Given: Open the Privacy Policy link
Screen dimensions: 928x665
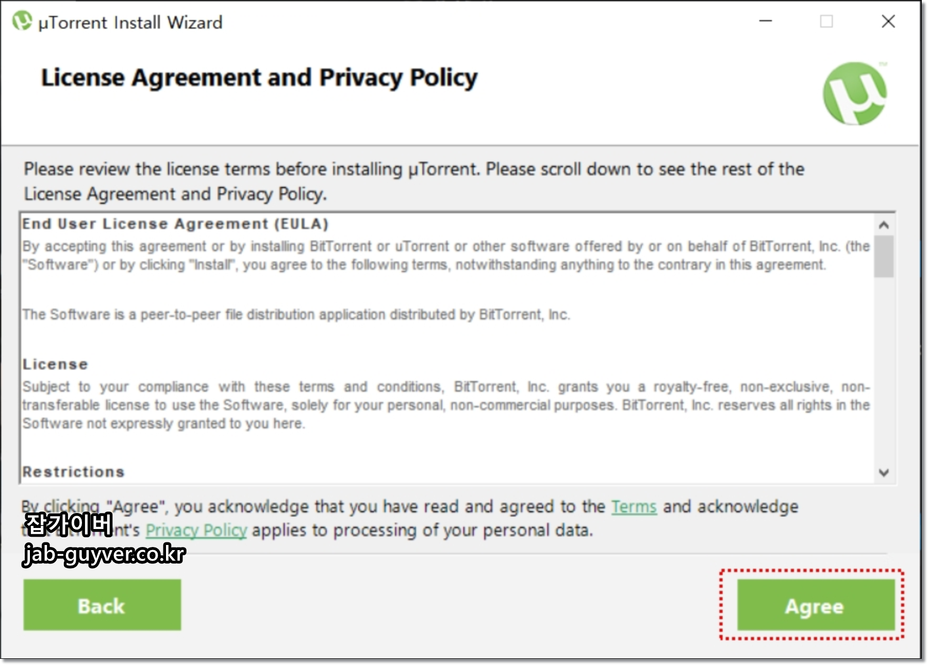Looking at the screenshot, I should point(196,530).
